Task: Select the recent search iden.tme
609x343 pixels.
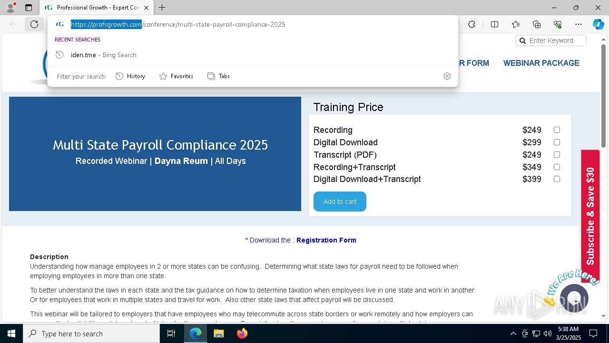Action: click(253, 55)
